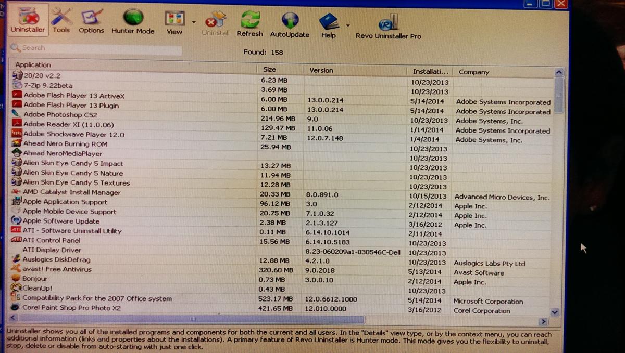Run AutoUpdate from the toolbar
Viewport: 625px width, 353px height.
point(290,25)
